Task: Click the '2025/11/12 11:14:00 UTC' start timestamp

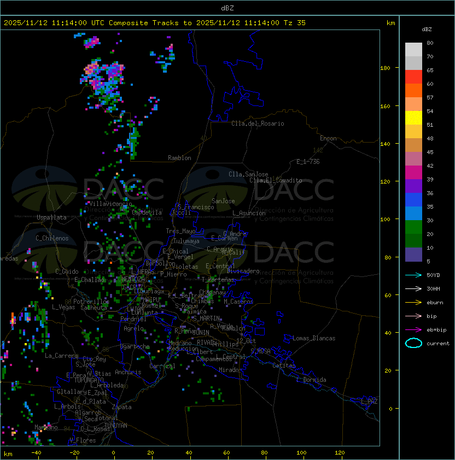Action: [x=54, y=23]
